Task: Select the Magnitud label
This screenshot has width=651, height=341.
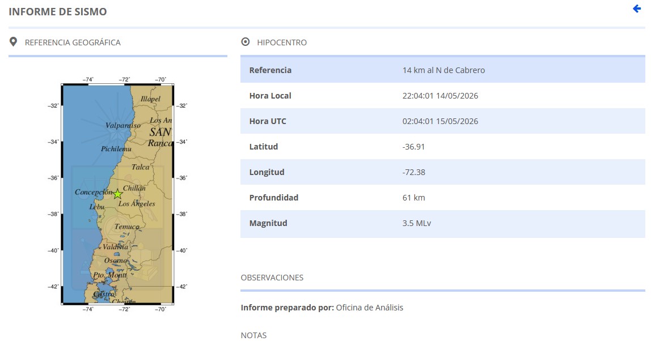Action: tap(268, 223)
